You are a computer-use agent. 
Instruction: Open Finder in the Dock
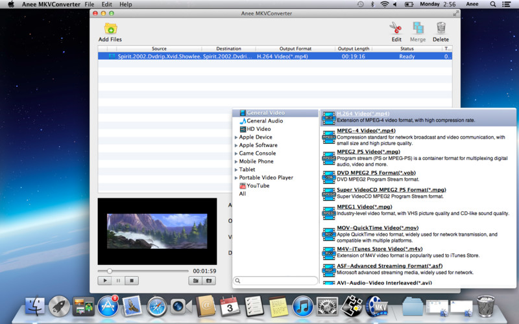(35, 306)
